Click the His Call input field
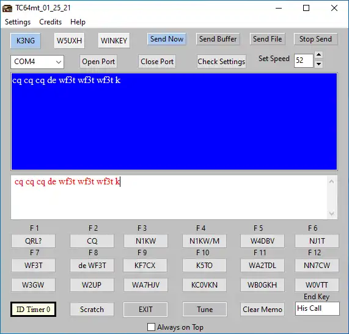 [x=317, y=308]
